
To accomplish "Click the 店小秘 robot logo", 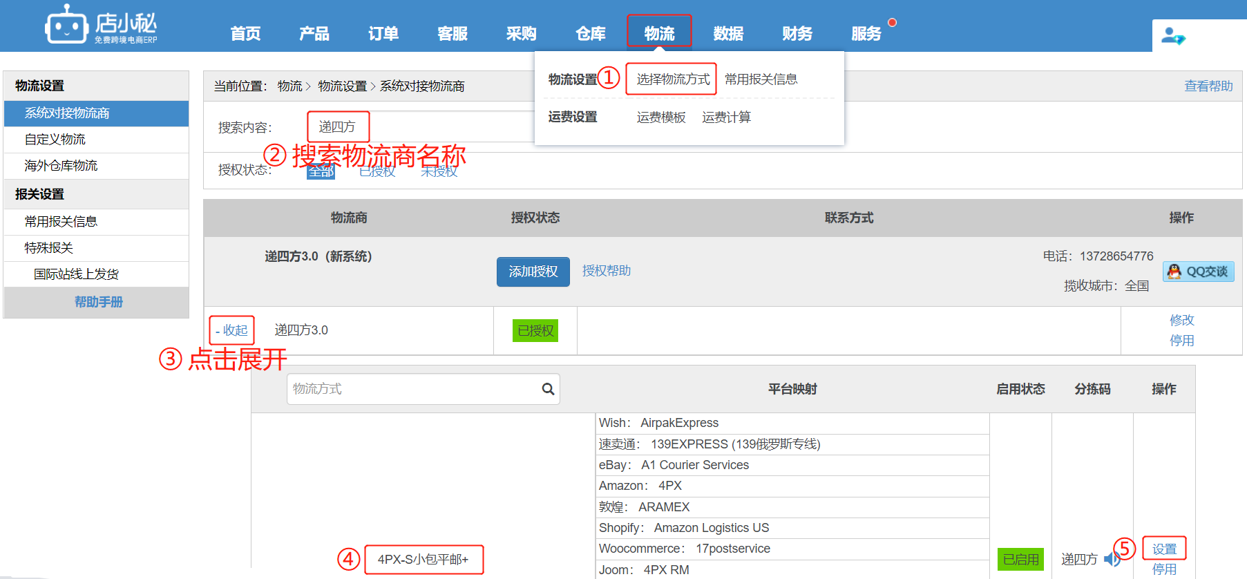I will click(x=101, y=25).
